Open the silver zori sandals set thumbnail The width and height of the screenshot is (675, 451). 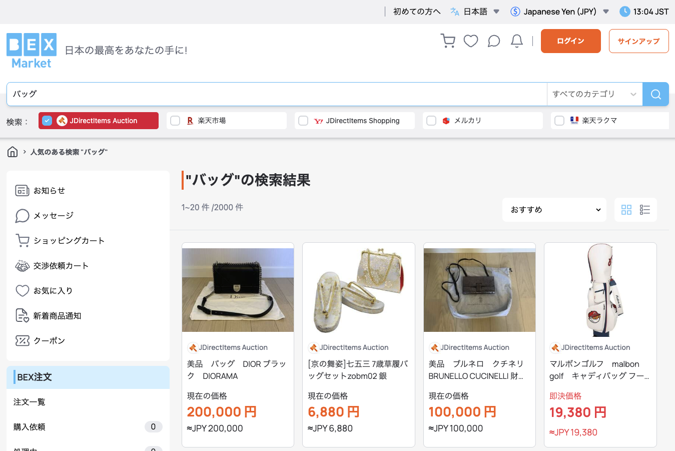[359, 290]
